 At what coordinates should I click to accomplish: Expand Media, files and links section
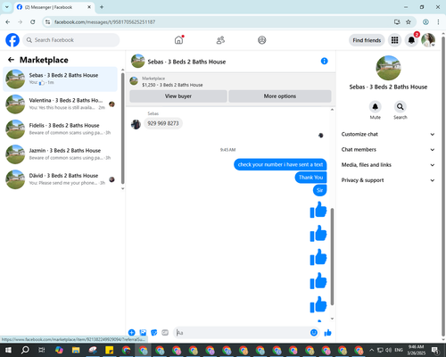(x=388, y=165)
